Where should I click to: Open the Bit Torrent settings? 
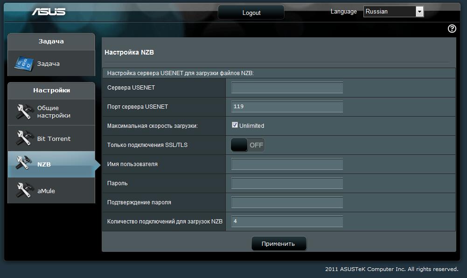coord(51,139)
